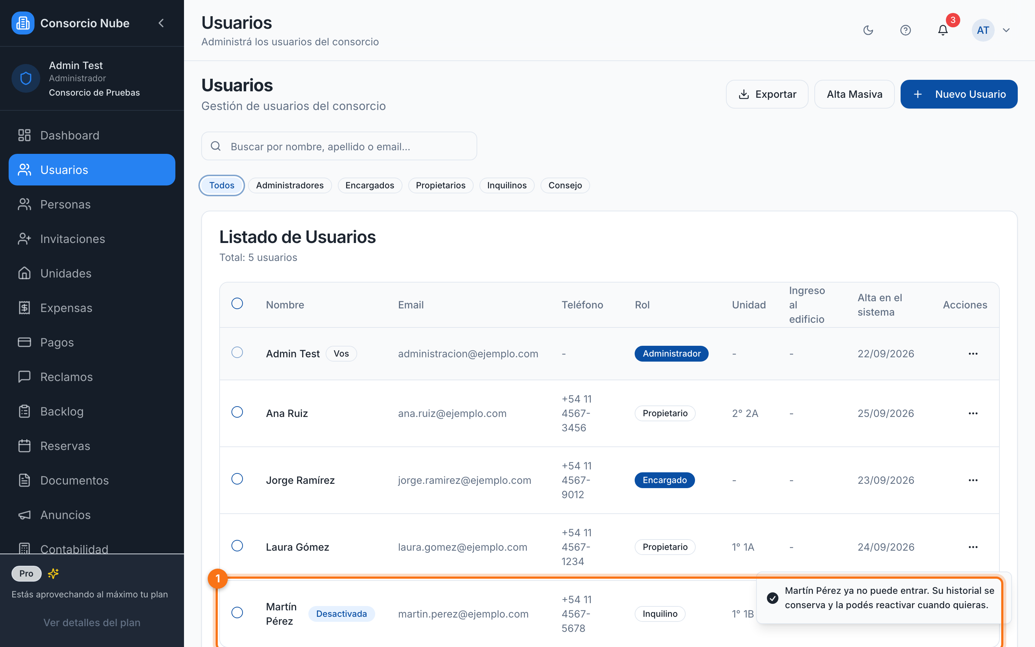Viewport: 1035px width, 647px height.
Task: Select the Ana Ruiz row checkbox
Action: (x=237, y=412)
